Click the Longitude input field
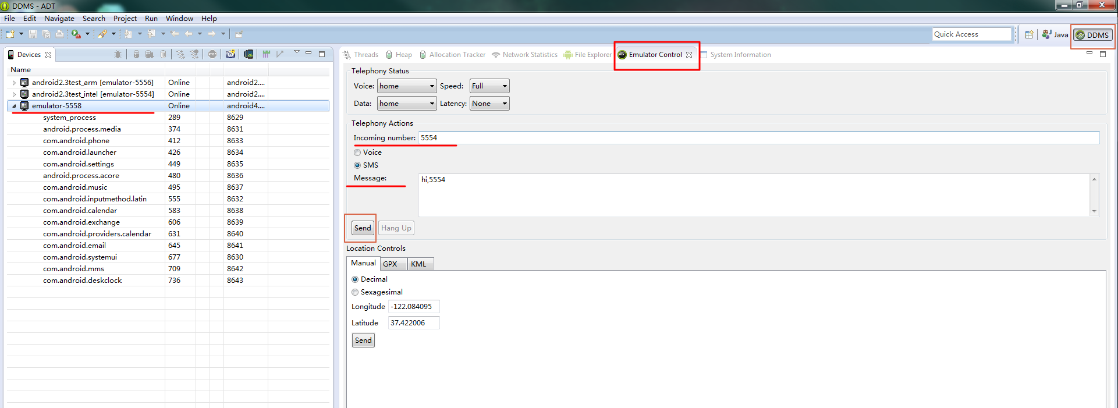The height and width of the screenshot is (408, 1118). tap(414, 307)
